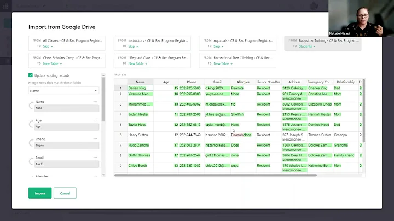This screenshot has height=221, width=394.
Task: Select the Taylor Hood name cell
Action: pyautogui.click(x=140, y=127)
